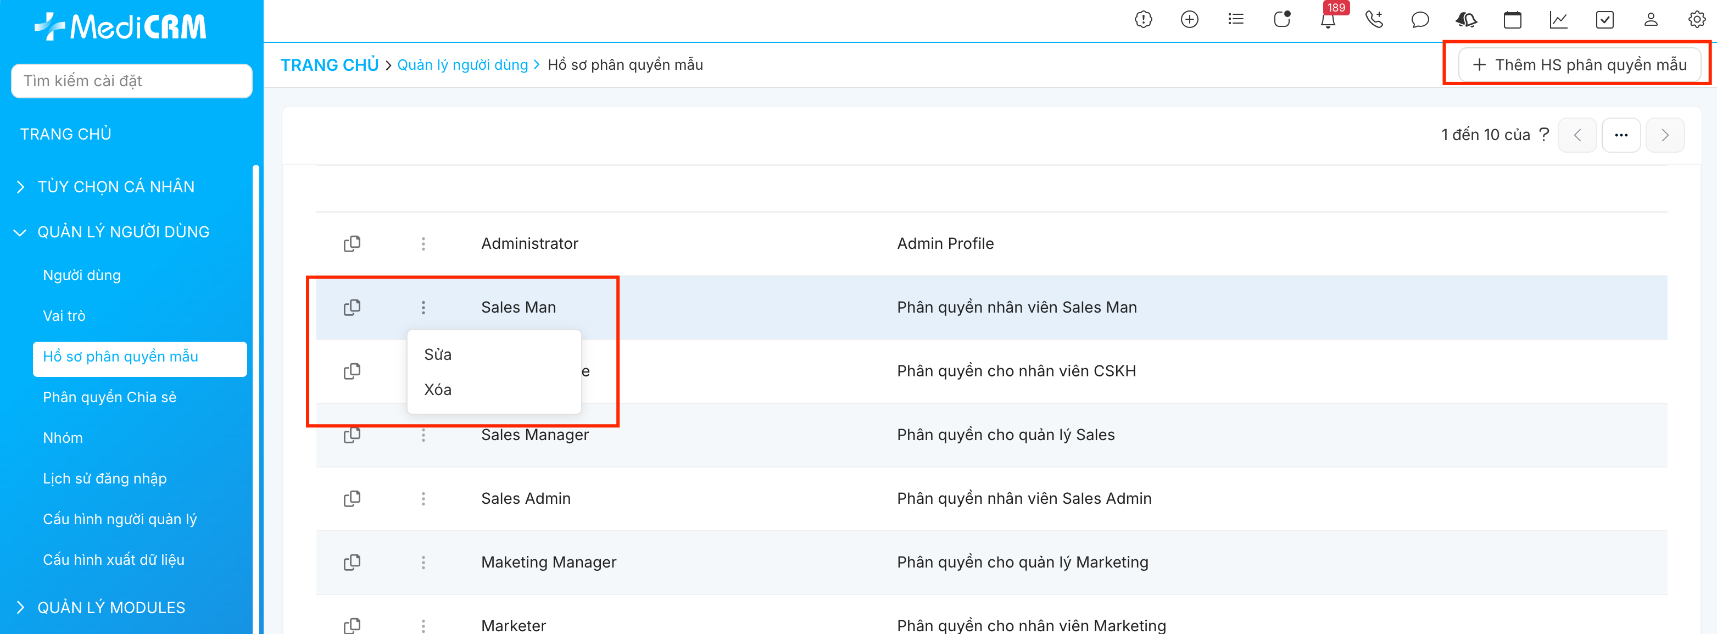Click the tasks checkmark icon
Viewport: 1717px width, 634px height.
(1604, 20)
